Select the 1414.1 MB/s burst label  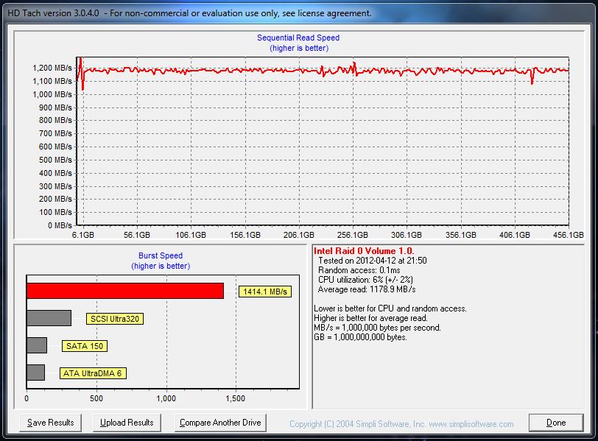pos(265,292)
